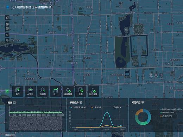
Task: Click the map layer icon at top of map toolbar
Action: click(x=7, y=18)
